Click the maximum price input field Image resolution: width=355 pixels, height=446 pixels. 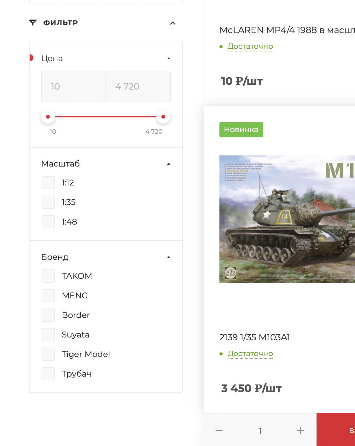click(138, 86)
